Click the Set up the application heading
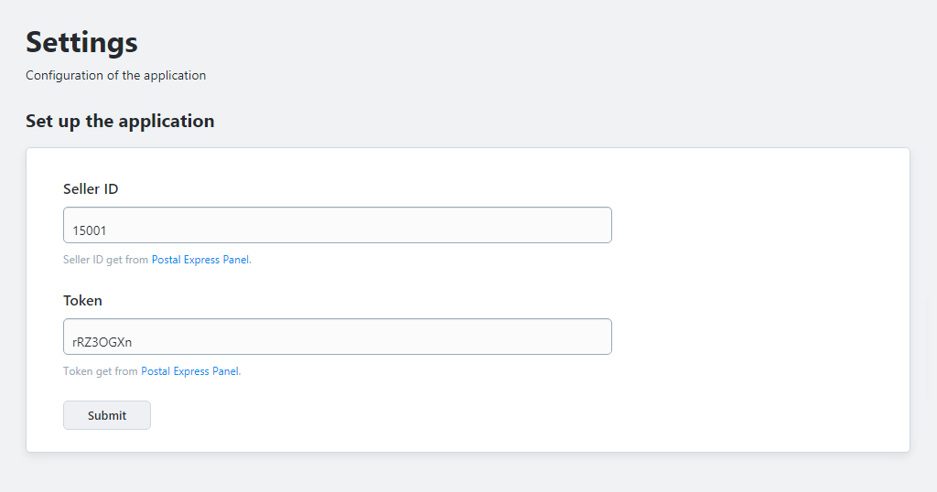The height and width of the screenshot is (492, 937). click(120, 122)
